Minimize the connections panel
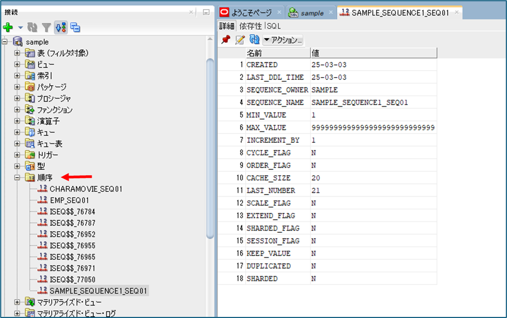 pyautogui.click(x=206, y=12)
